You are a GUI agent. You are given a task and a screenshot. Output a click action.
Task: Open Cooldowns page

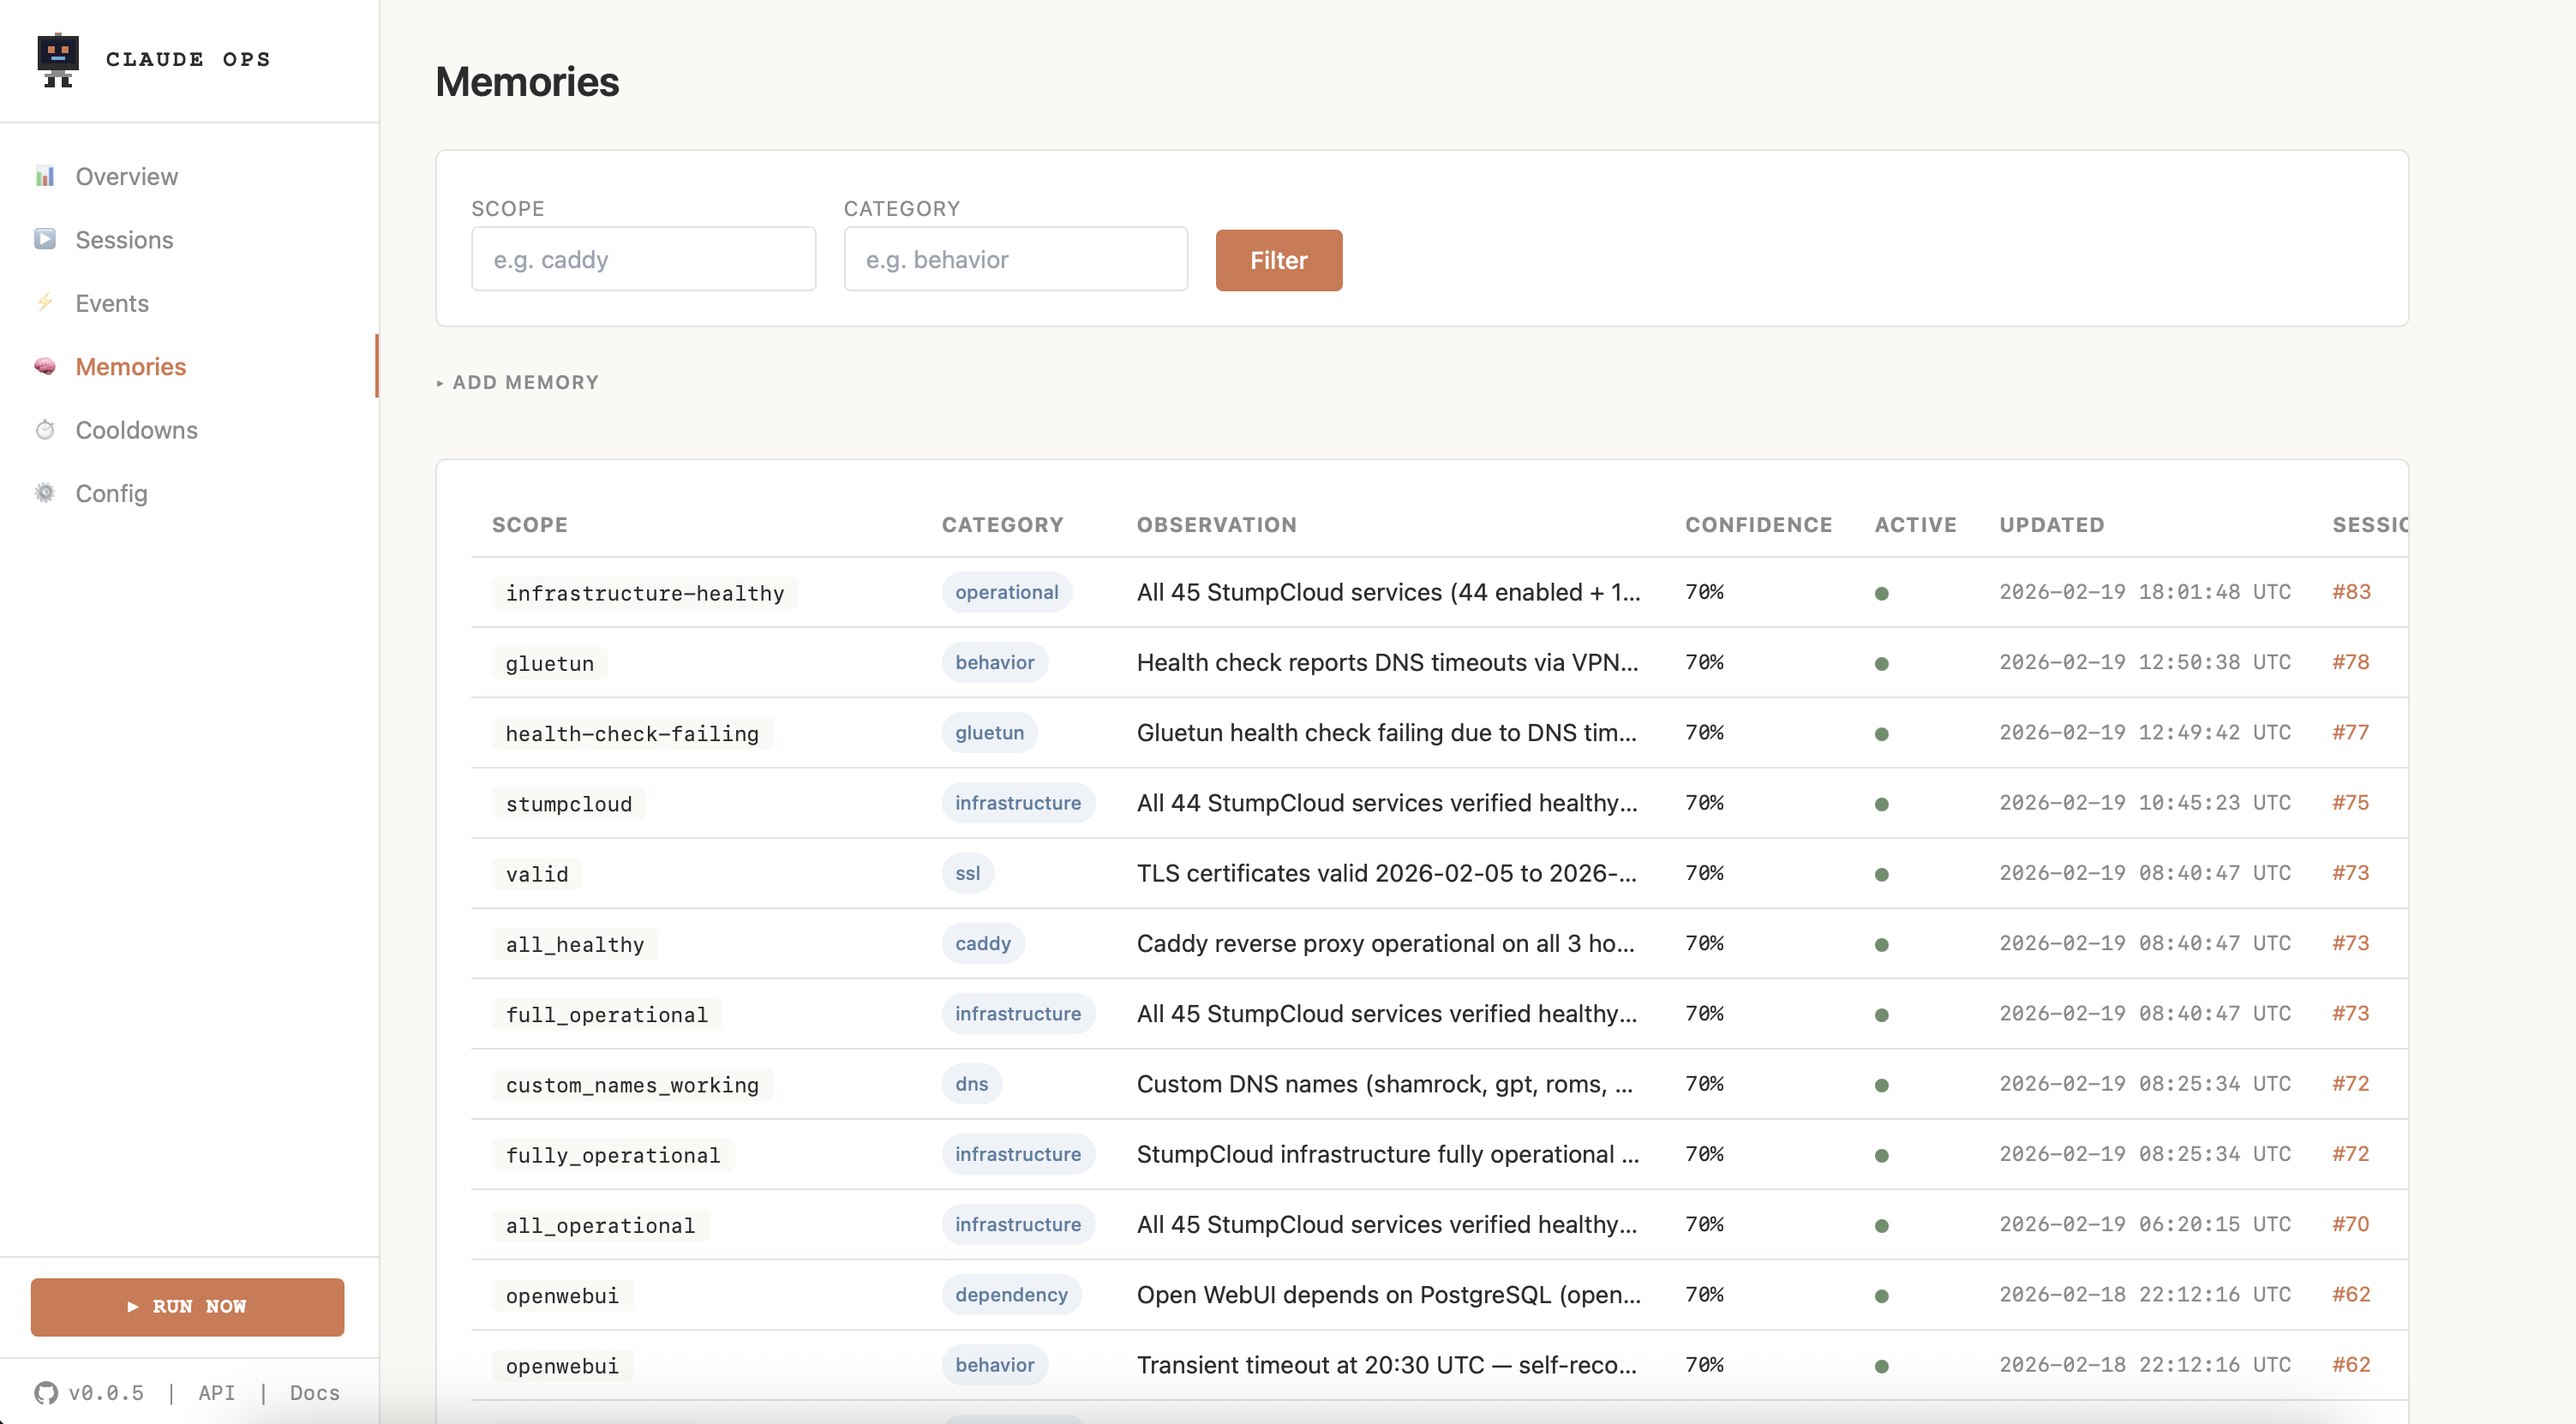pos(137,429)
